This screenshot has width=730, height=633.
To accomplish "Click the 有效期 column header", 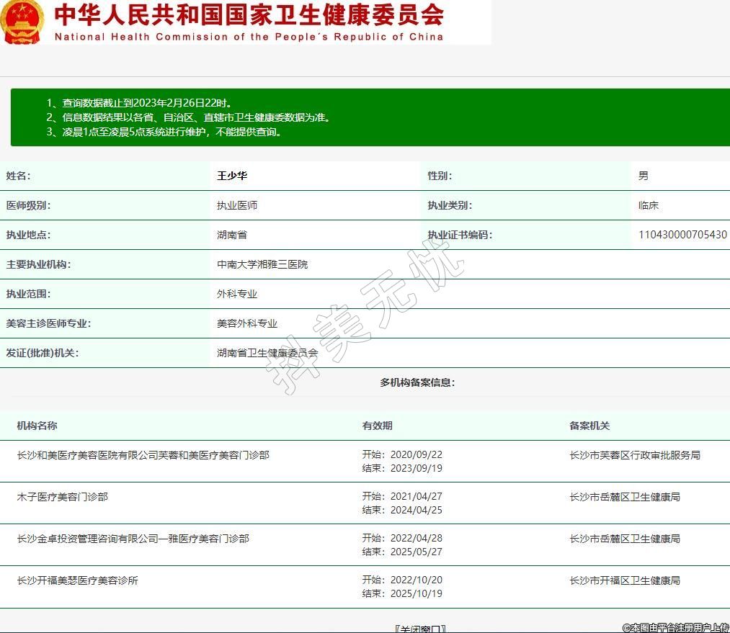I will point(377,426).
